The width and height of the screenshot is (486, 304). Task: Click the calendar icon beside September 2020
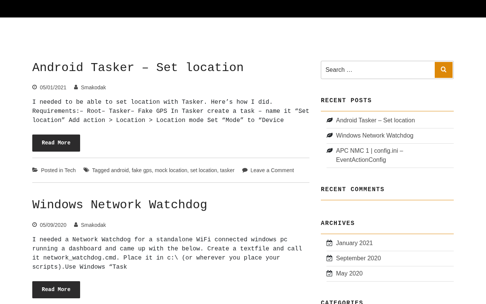330,258
